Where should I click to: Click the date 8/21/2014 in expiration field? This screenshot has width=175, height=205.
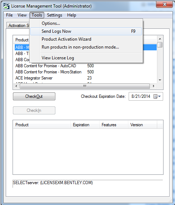coord(141,96)
